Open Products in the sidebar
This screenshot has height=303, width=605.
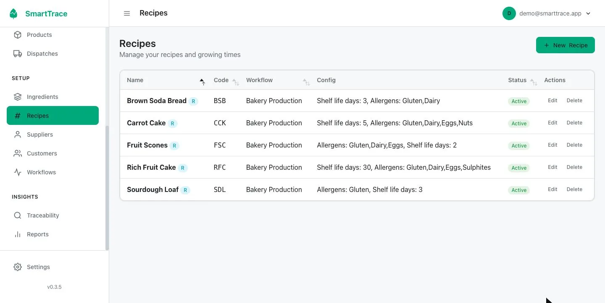pyautogui.click(x=53, y=35)
